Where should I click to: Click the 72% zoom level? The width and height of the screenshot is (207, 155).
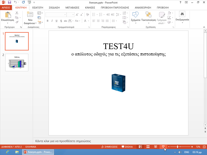point(198,147)
